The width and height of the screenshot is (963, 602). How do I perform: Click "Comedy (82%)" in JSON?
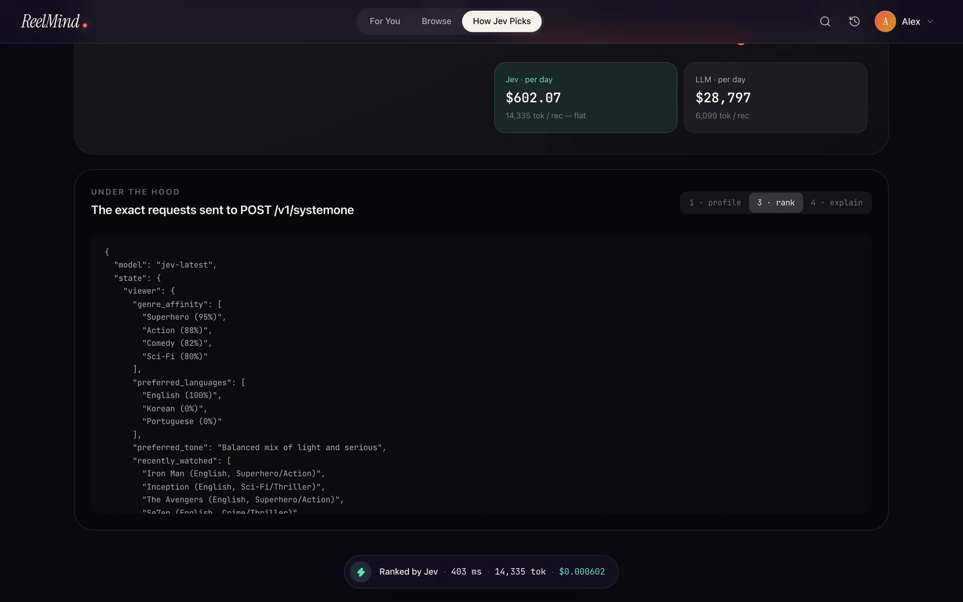coord(177,343)
